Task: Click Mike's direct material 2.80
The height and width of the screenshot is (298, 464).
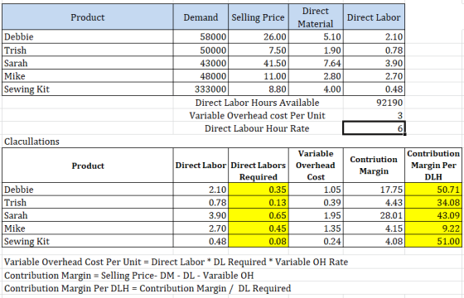Action: pos(316,76)
